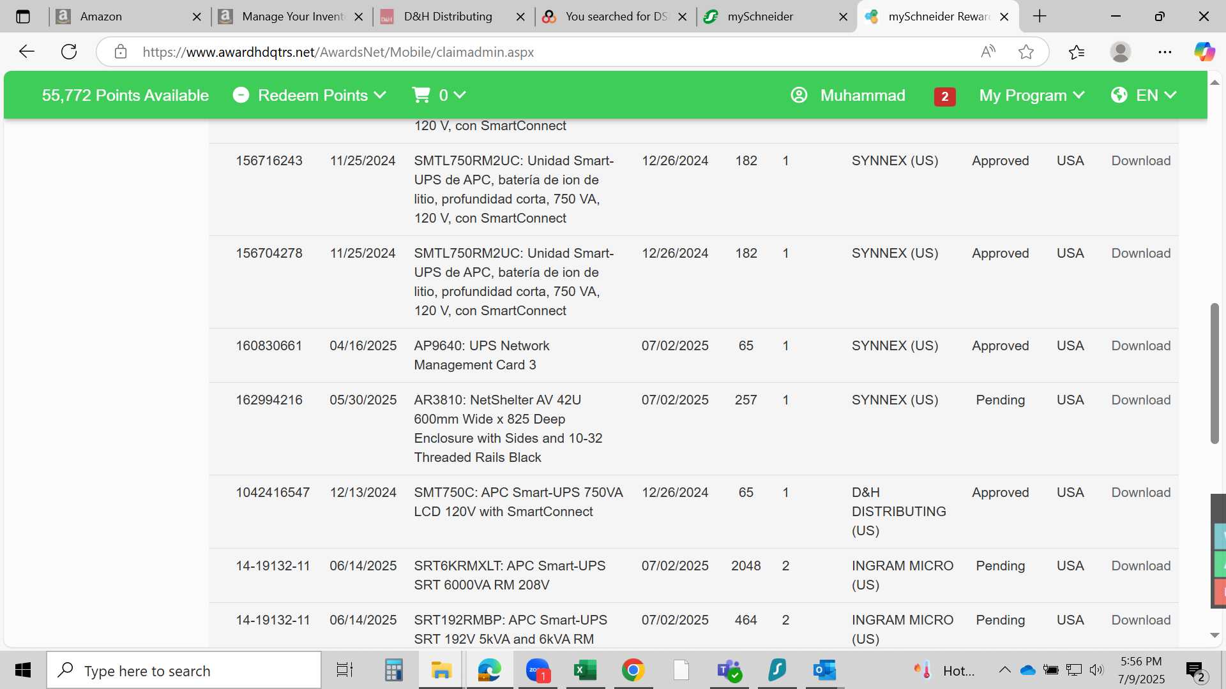
Task: Focus the browser address bar URL
Action: tap(338, 52)
